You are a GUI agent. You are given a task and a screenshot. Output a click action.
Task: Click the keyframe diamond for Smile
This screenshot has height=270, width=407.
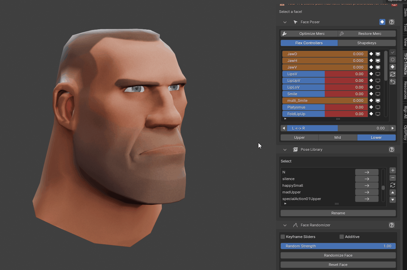coord(371,94)
